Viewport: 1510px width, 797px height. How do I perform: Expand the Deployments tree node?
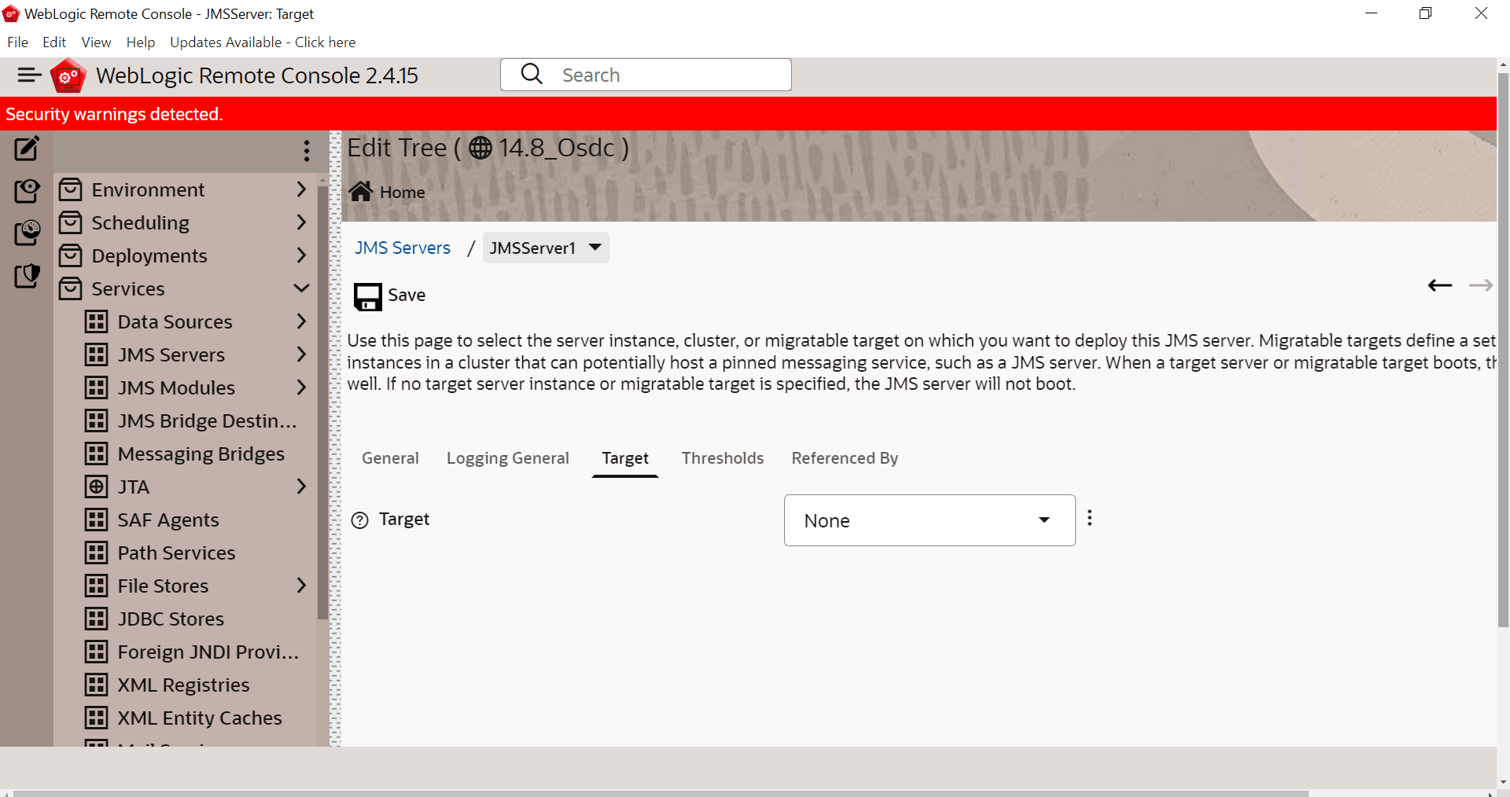[301, 255]
